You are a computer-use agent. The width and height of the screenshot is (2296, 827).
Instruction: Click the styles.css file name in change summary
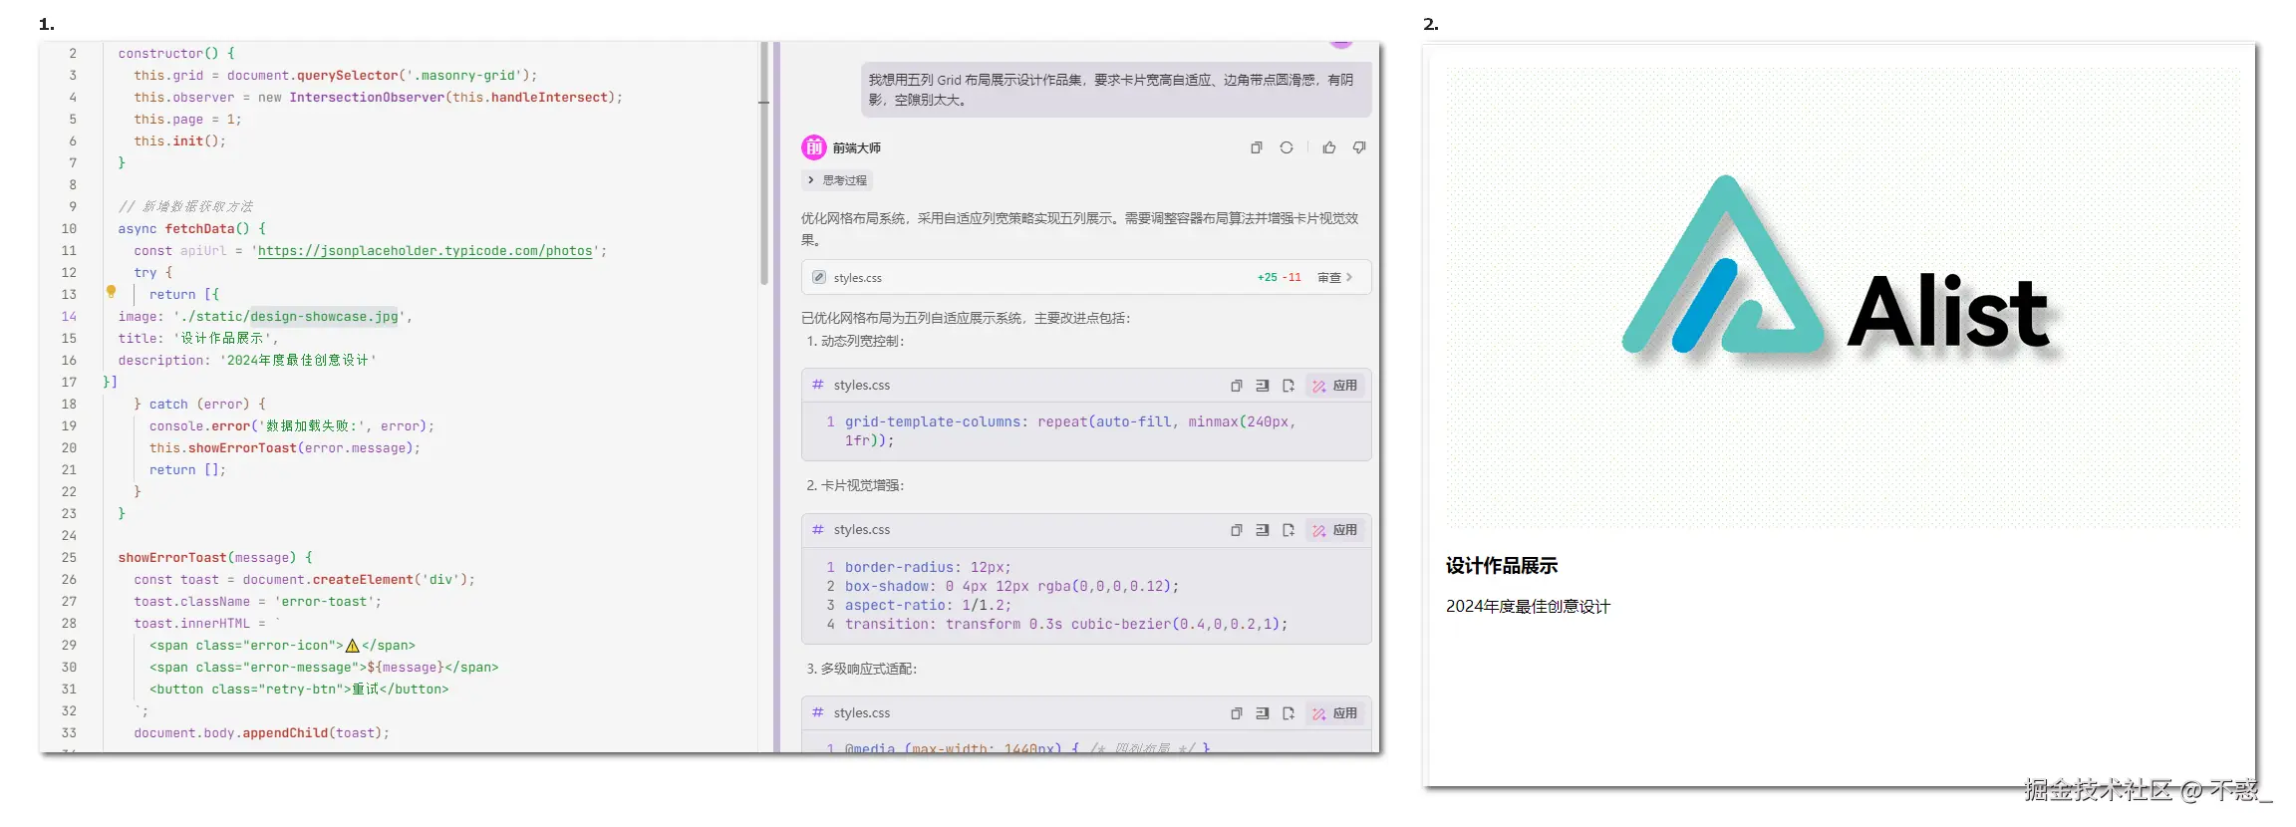point(858,278)
